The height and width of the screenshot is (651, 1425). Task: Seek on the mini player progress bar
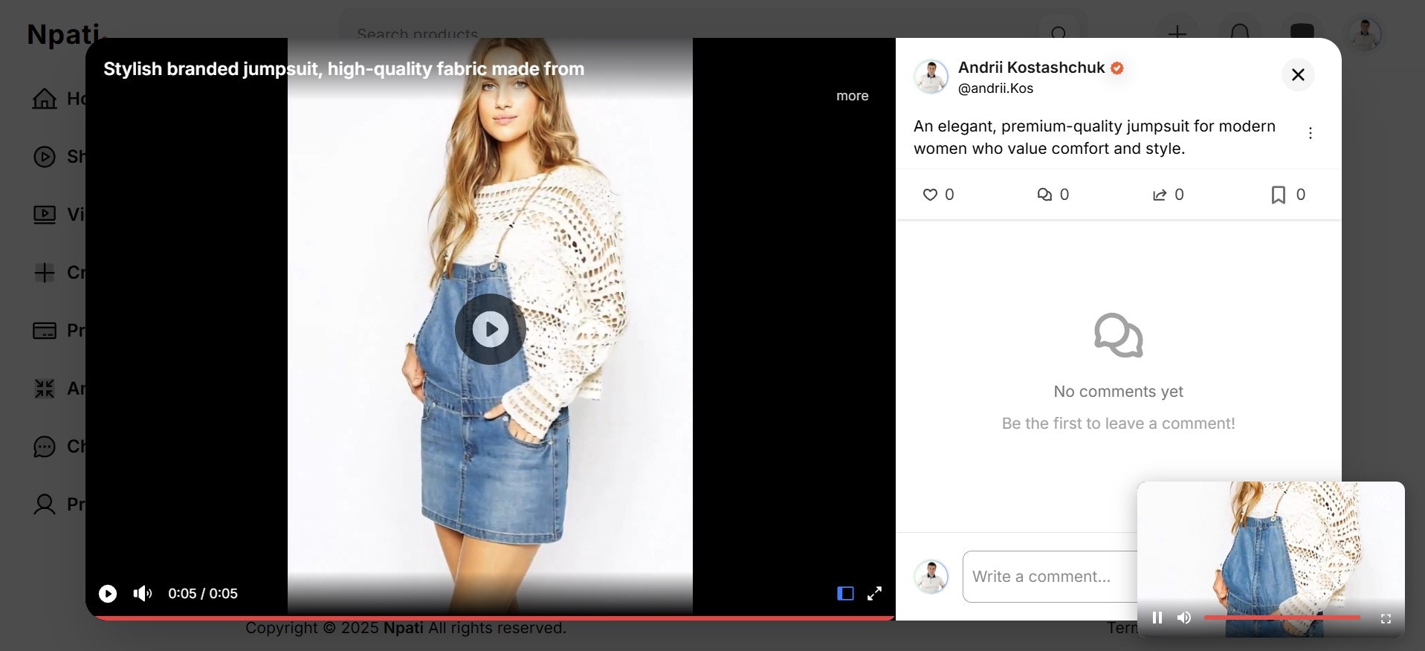click(x=1282, y=618)
